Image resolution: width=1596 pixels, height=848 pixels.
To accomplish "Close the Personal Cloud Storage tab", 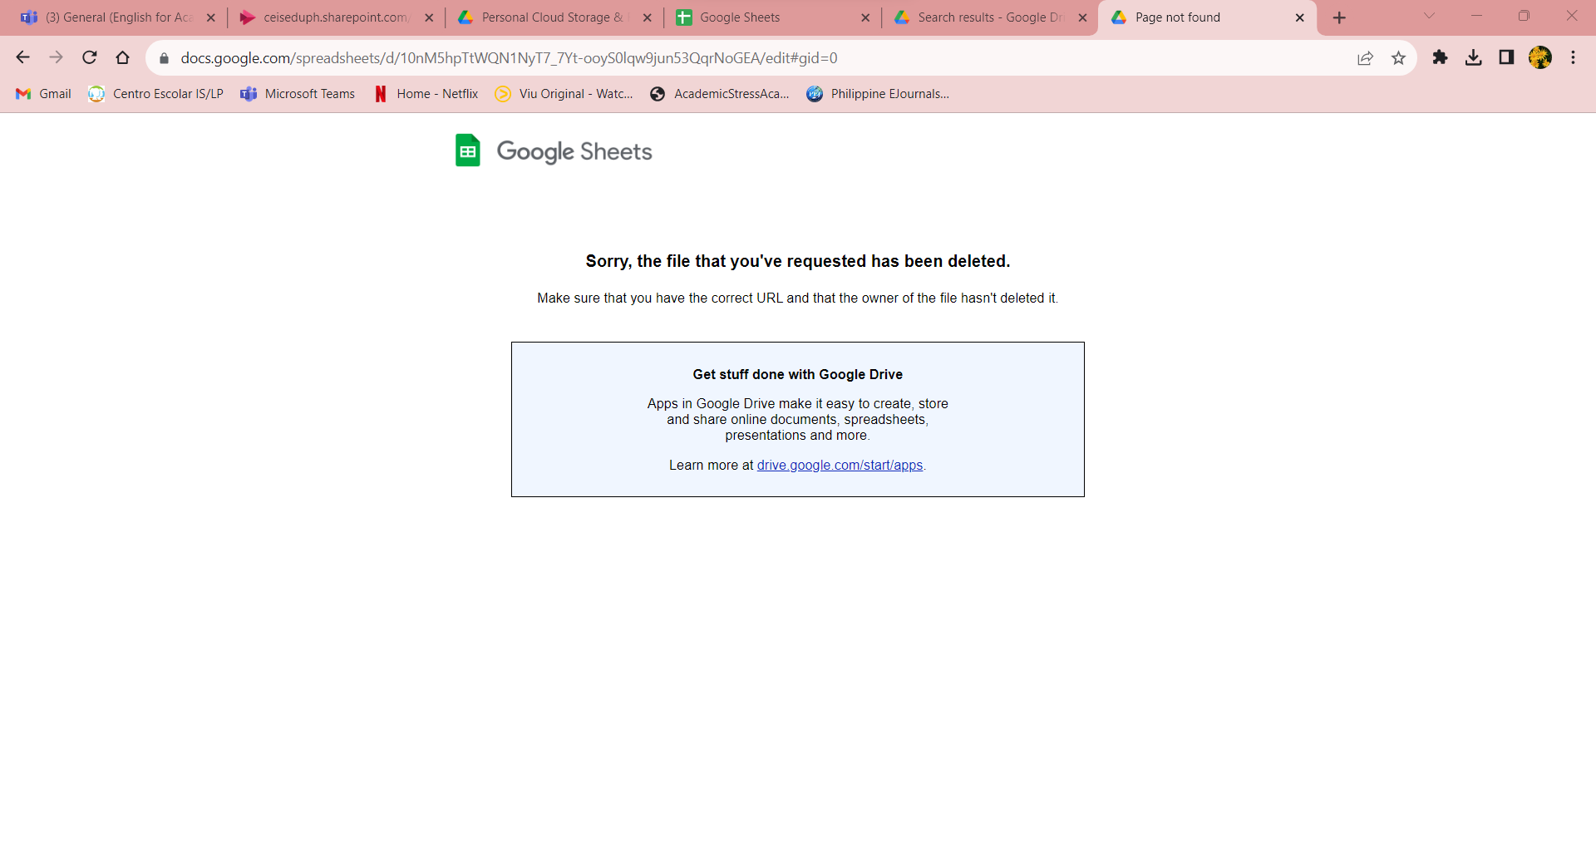I will [x=648, y=17].
